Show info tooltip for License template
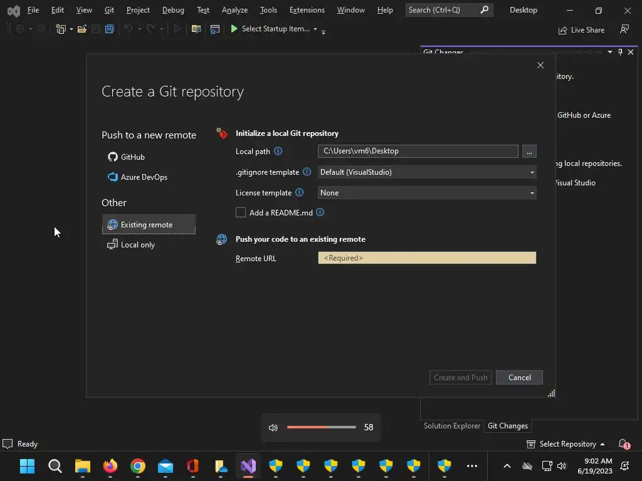This screenshot has width=642, height=481. (x=299, y=192)
